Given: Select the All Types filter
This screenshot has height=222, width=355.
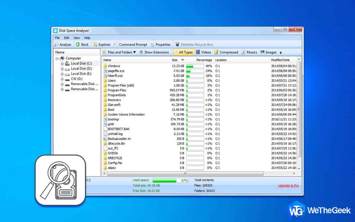Looking at the screenshot, I should 183,52.
